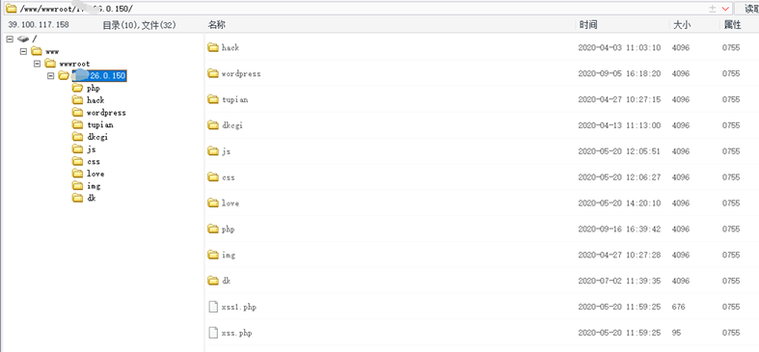Collapse the root node in directory tree
Image resolution: width=759 pixels, height=352 pixels.
pos(10,39)
